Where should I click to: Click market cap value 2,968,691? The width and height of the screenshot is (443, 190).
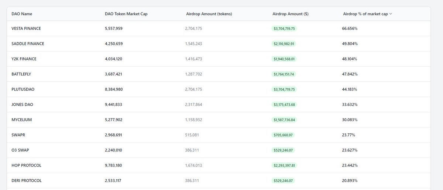114,135
